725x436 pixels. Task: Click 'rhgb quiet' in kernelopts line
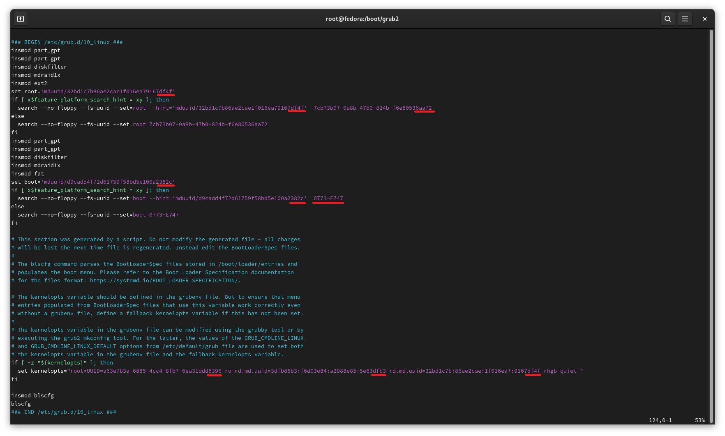(560, 371)
